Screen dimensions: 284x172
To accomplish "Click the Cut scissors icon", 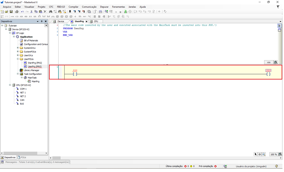I will pyautogui.click(x=31, y=12).
